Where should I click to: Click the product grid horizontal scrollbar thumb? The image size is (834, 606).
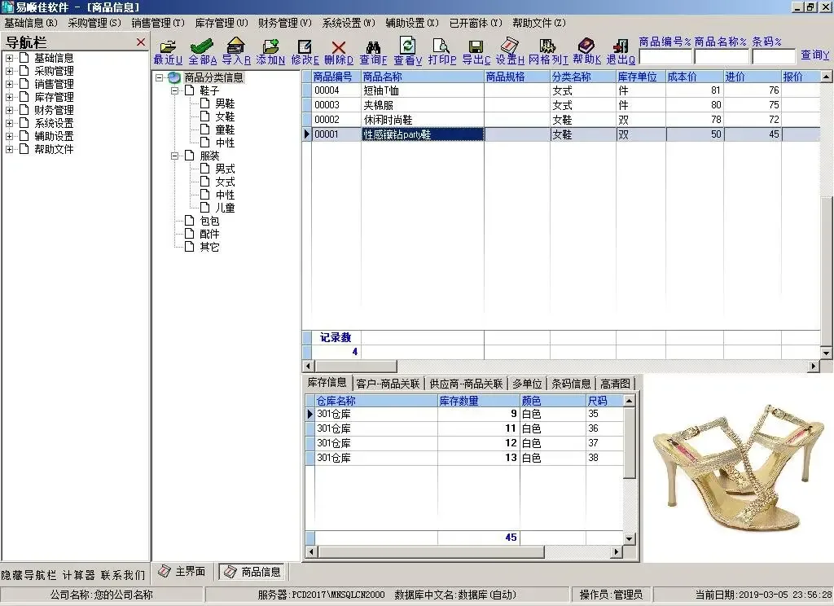click(355, 366)
